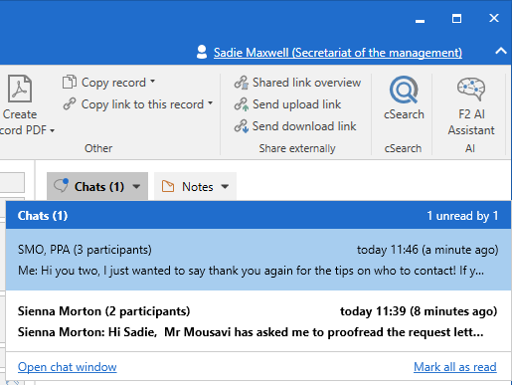Choose Send download link

(304, 126)
